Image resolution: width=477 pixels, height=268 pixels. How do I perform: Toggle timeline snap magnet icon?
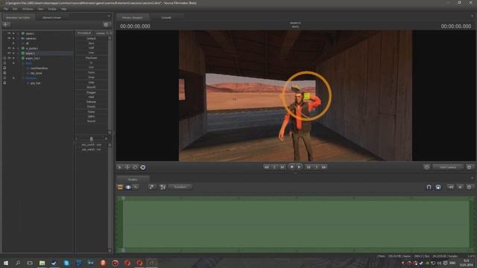pyautogui.click(x=429, y=187)
